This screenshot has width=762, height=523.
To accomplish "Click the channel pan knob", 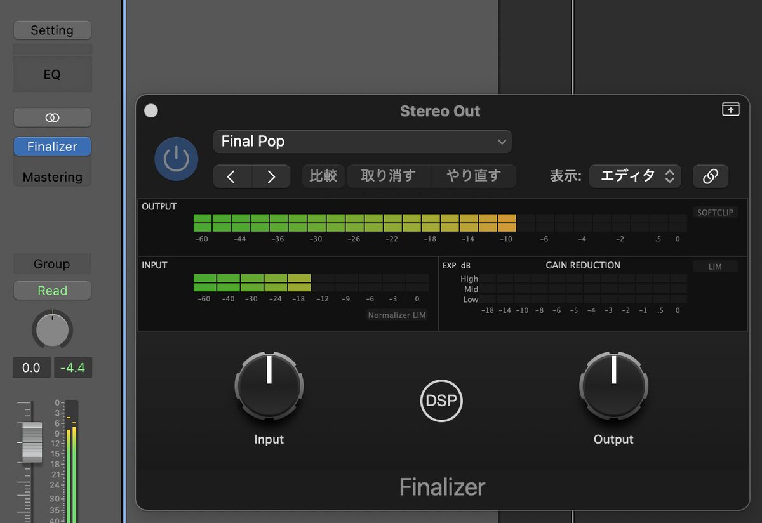I will click(x=52, y=329).
